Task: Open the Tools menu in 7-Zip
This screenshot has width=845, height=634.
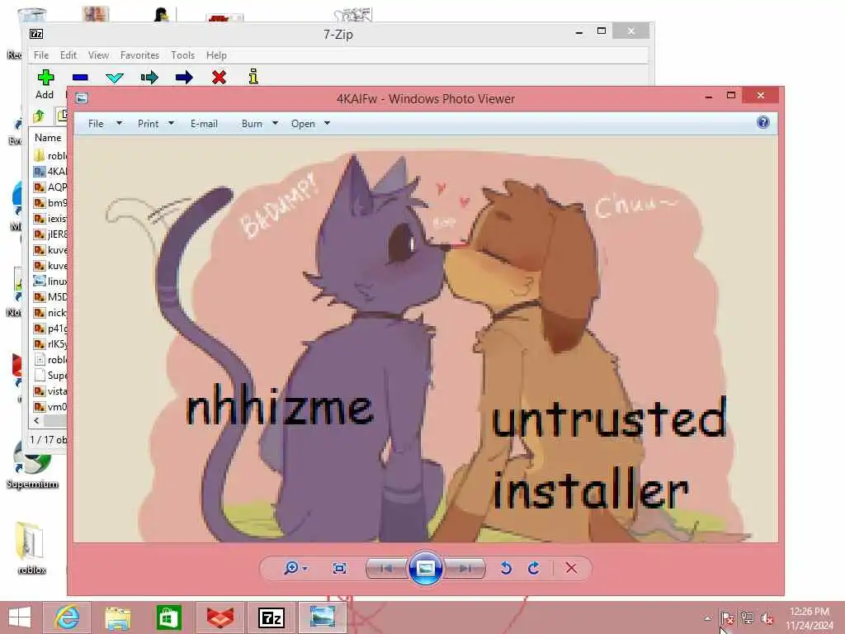Action: click(x=182, y=55)
